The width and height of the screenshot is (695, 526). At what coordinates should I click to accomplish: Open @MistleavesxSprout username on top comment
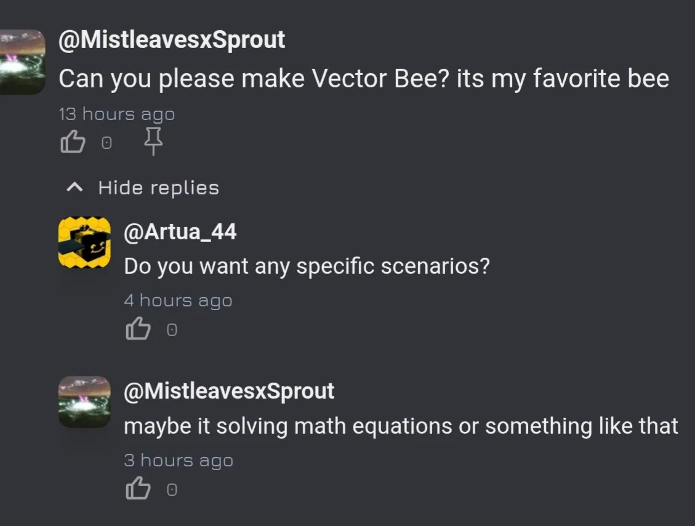pyautogui.click(x=172, y=40)
